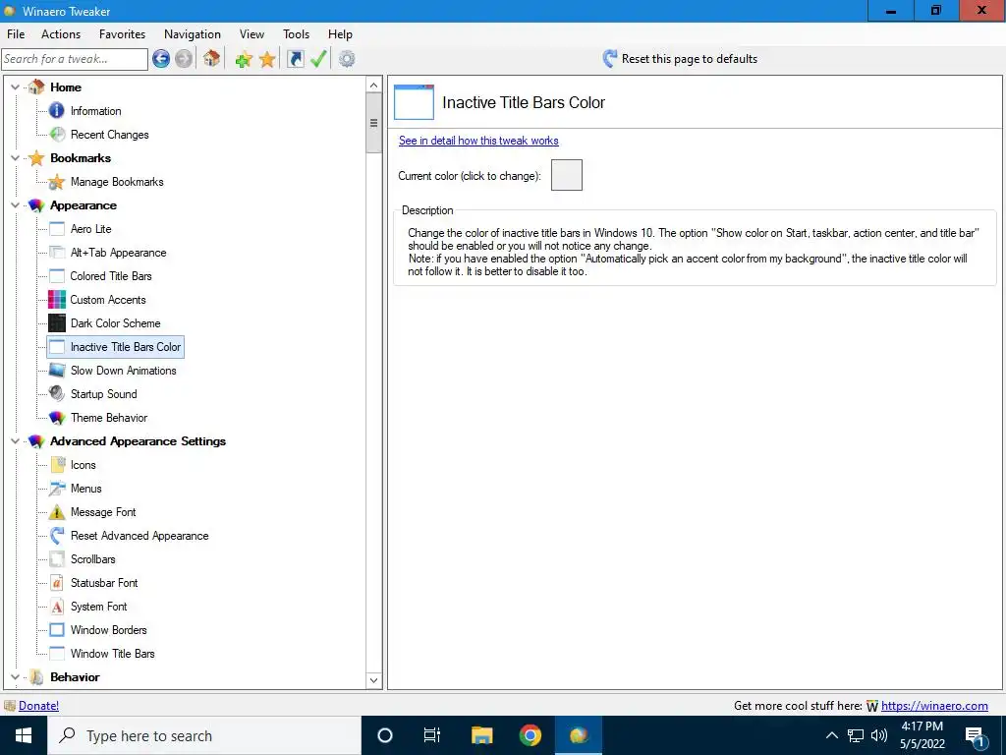Click the Reset Advanced Appearance arrow icon
Image resolution: width=1006 pixels, height=755 pixels.
pos(56,536)
